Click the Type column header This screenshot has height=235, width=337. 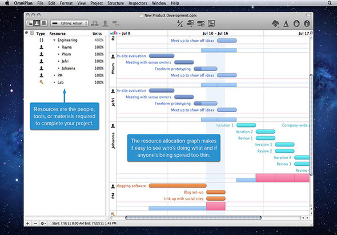tap(41, 34)
